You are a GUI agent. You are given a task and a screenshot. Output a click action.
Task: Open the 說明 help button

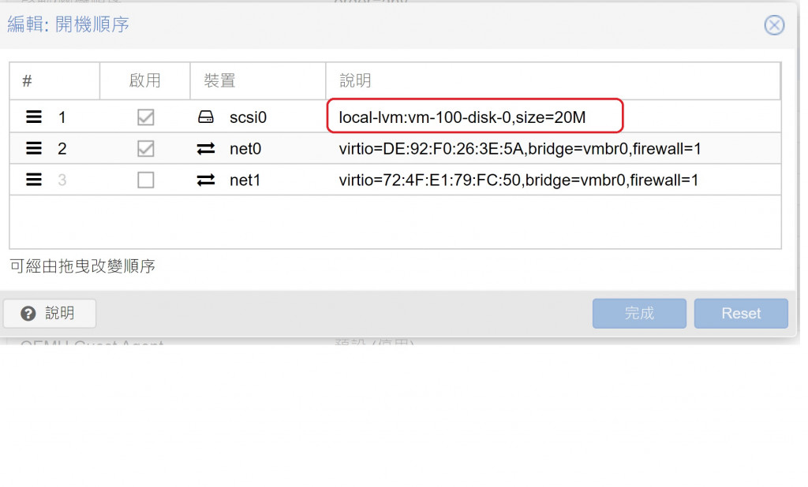tap(50, 314)
